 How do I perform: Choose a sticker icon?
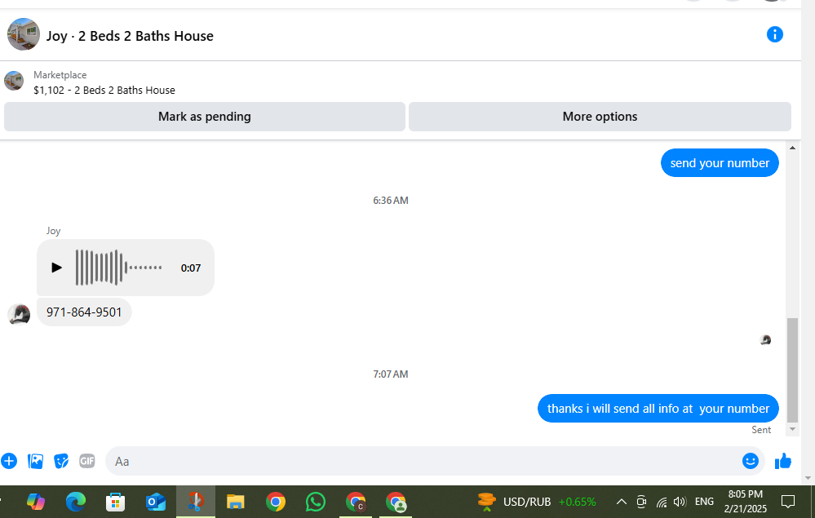(61, 461)
